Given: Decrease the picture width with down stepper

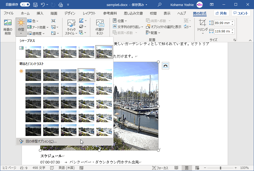Looking at the screenshot, I should tap(232, 33).
